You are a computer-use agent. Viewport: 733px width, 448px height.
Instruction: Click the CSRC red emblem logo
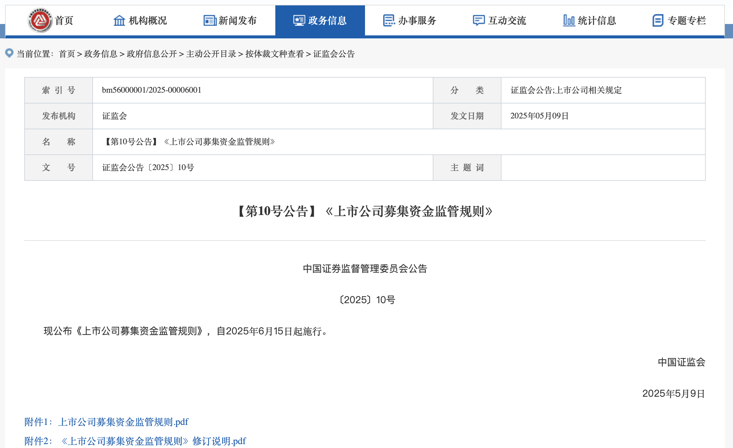pyautogui.click(x=40, y=20)
